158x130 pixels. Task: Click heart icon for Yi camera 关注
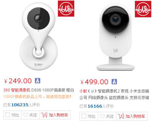pyautogui.click(x=102, y=116)
